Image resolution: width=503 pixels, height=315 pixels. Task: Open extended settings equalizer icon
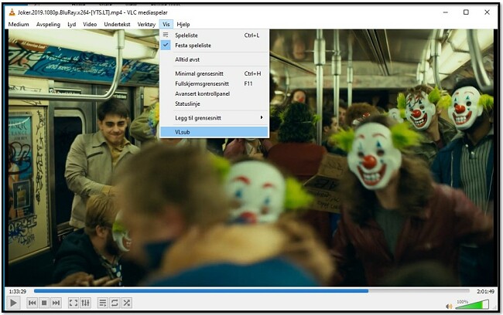(x=85, y=303)
